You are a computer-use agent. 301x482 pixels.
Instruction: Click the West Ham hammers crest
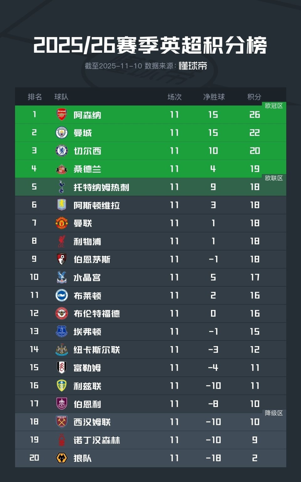point(62,422)
